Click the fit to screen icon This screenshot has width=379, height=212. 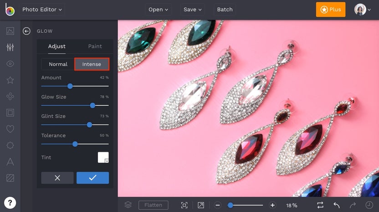(x=184, y=205)
